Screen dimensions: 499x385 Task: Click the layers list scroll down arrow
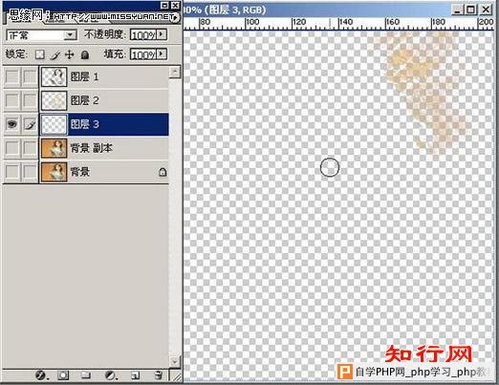click(174, 361)
